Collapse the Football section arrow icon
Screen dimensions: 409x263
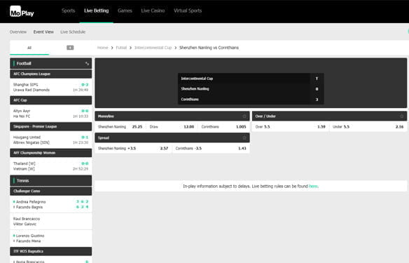(87, 63)
